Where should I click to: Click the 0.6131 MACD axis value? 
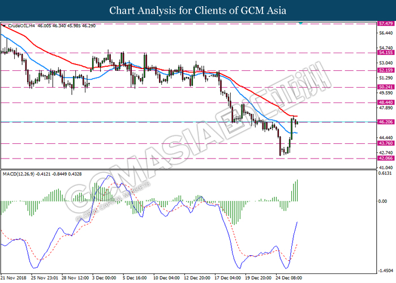385,173
